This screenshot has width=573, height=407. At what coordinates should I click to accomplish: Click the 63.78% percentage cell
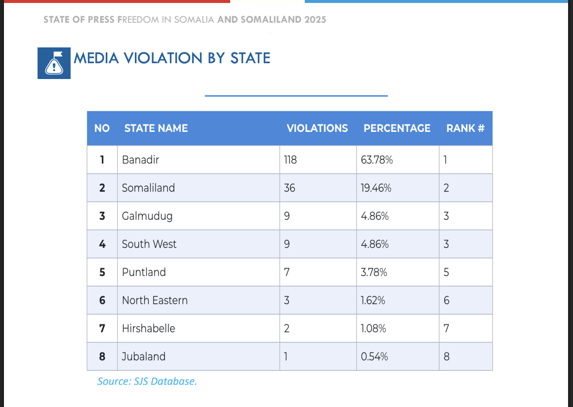(377, 160)
